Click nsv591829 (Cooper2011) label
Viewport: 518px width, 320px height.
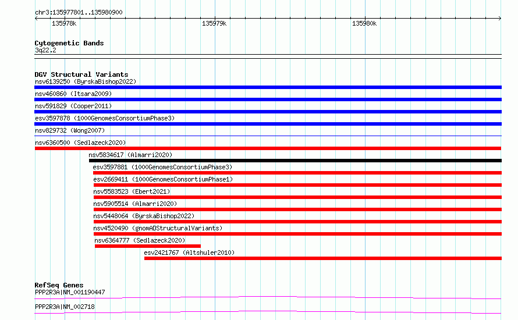73,106
